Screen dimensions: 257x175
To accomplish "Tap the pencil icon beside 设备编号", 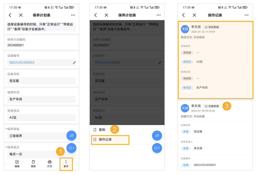I will (x=74, y=63).
